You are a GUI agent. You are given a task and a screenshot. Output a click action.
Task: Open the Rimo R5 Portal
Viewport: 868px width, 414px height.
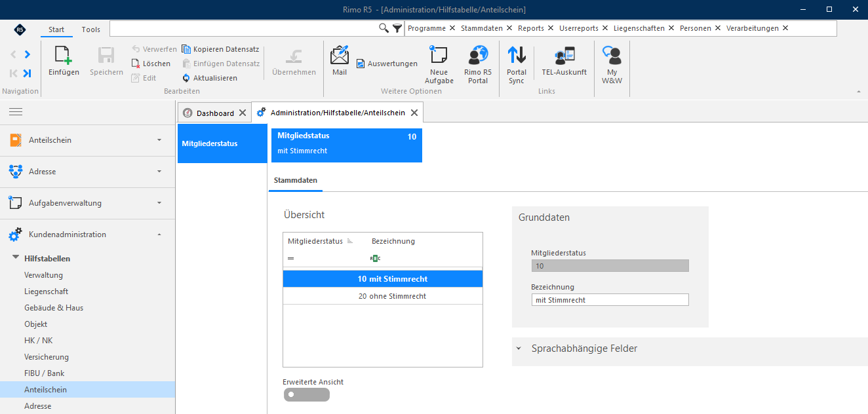click(x=478, y=65)
